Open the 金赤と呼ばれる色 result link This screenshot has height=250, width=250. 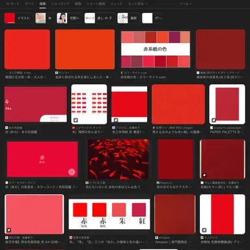tap(84, 77)
